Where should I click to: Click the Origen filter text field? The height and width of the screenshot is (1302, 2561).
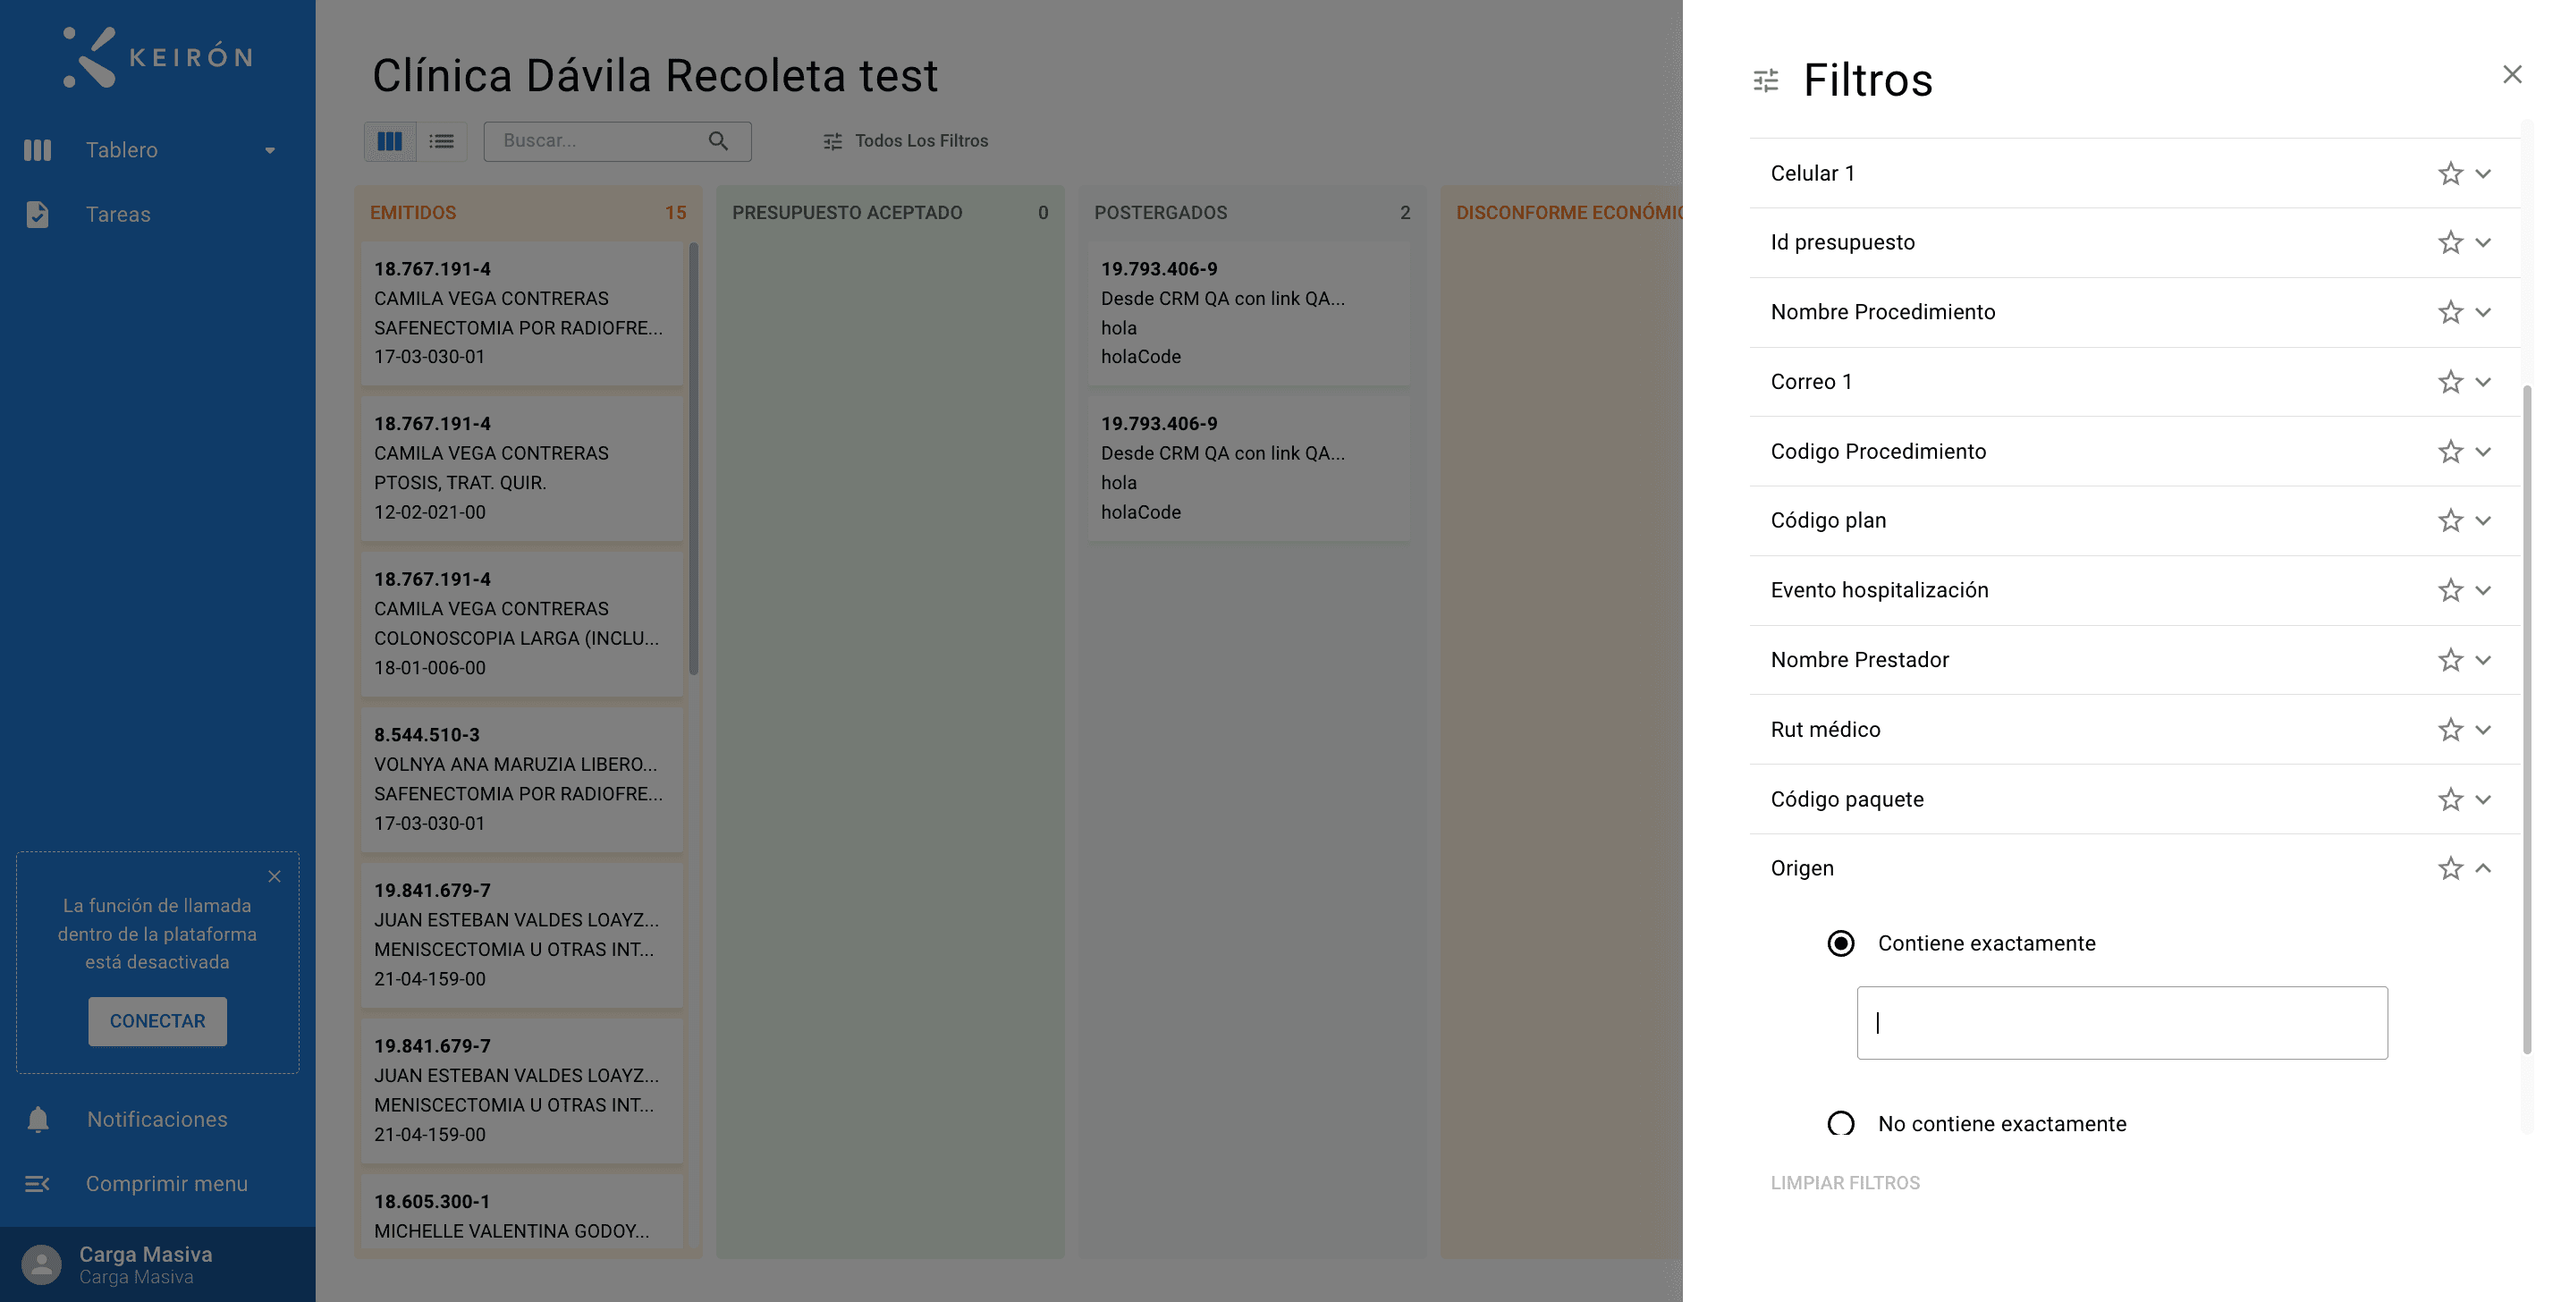pos(2122,1022)
